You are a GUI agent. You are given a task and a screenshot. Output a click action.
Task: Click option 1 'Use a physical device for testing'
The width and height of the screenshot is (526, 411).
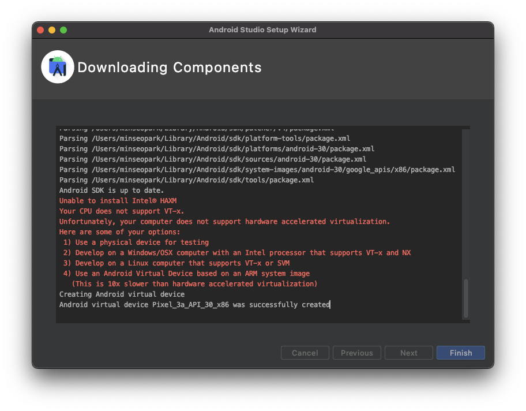point(136,242)
